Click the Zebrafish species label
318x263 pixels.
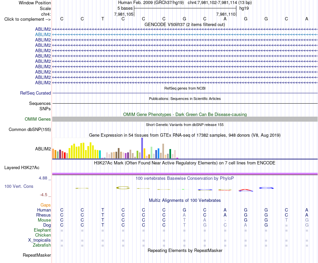click(42, 245)
